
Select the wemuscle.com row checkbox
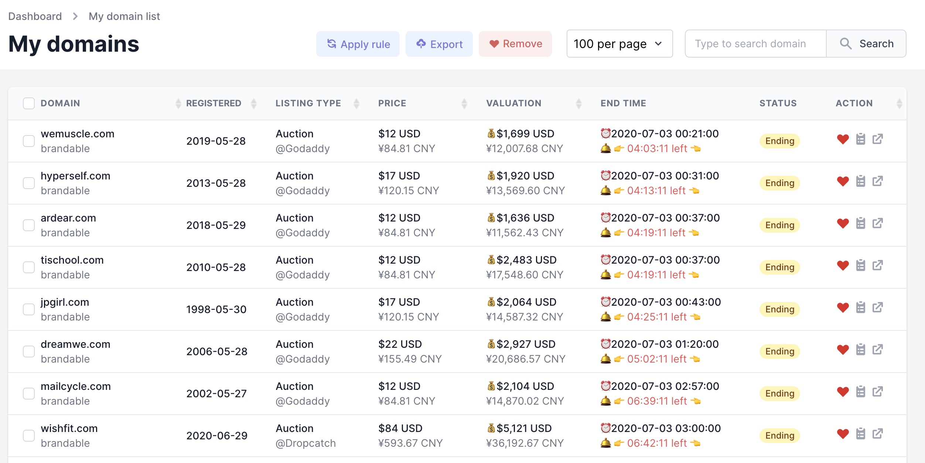(29, 141)
